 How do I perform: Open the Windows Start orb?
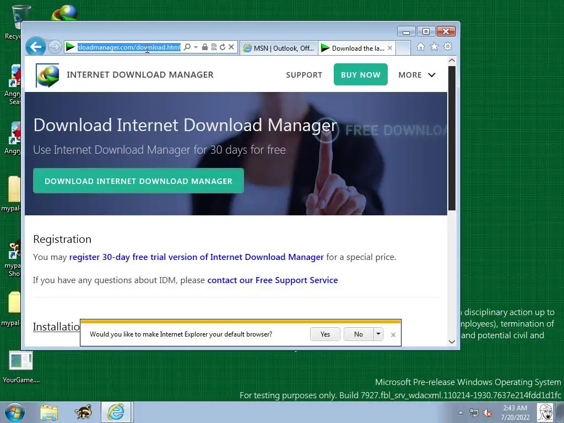click(15, 412)
